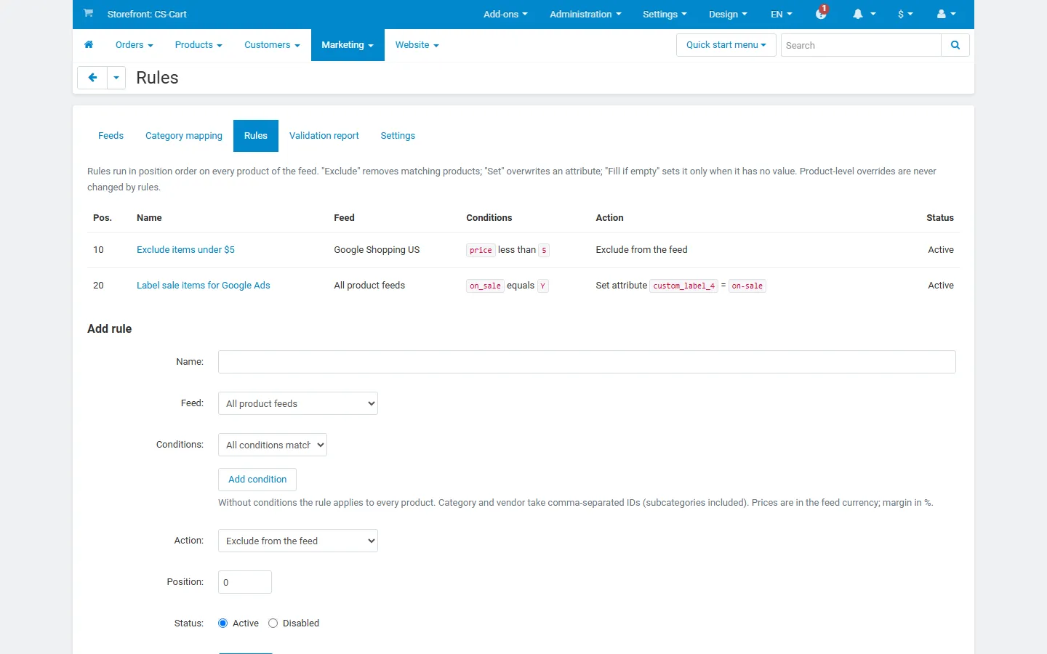Image resolution: width=1047 pixels, height=654 pixels.
Task: Click the 'Google Shopping US' feed cell
Action: click(x=377, y=250)
